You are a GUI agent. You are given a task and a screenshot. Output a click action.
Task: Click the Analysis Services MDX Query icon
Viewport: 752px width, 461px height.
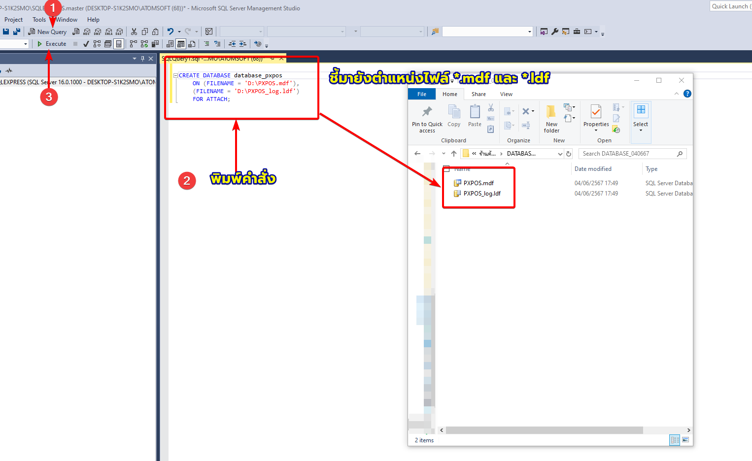tap(87, 32)
